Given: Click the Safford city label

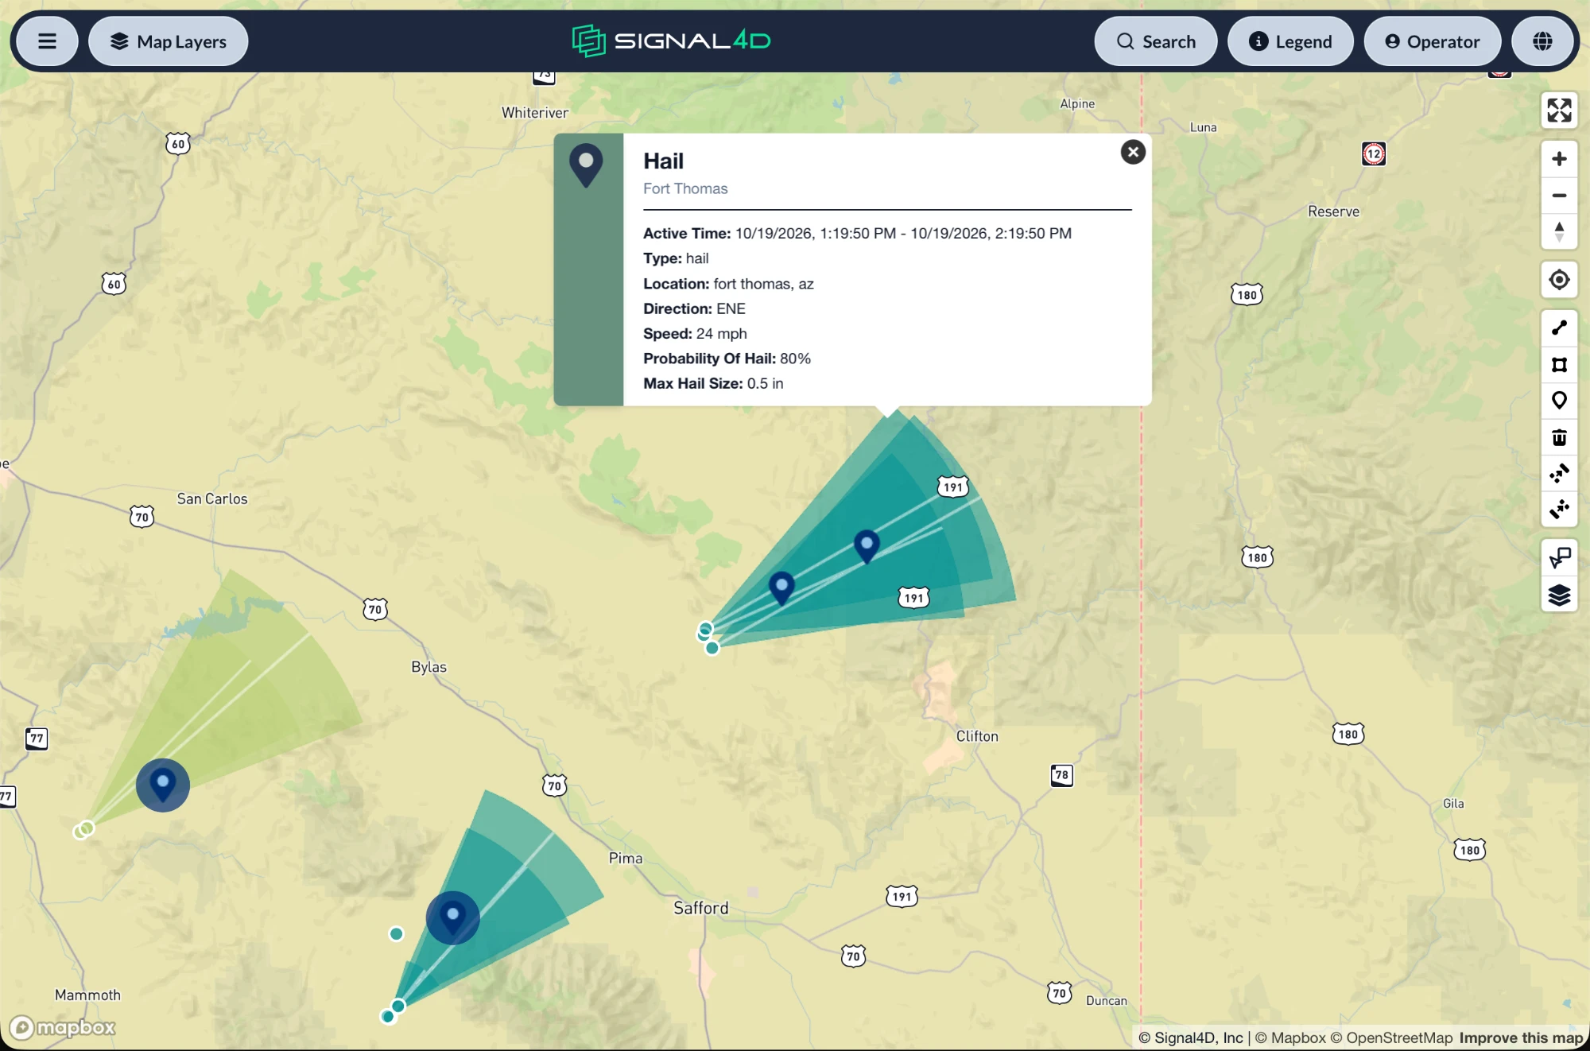Looking at the screenshot, I should click(x=701, y=908).
